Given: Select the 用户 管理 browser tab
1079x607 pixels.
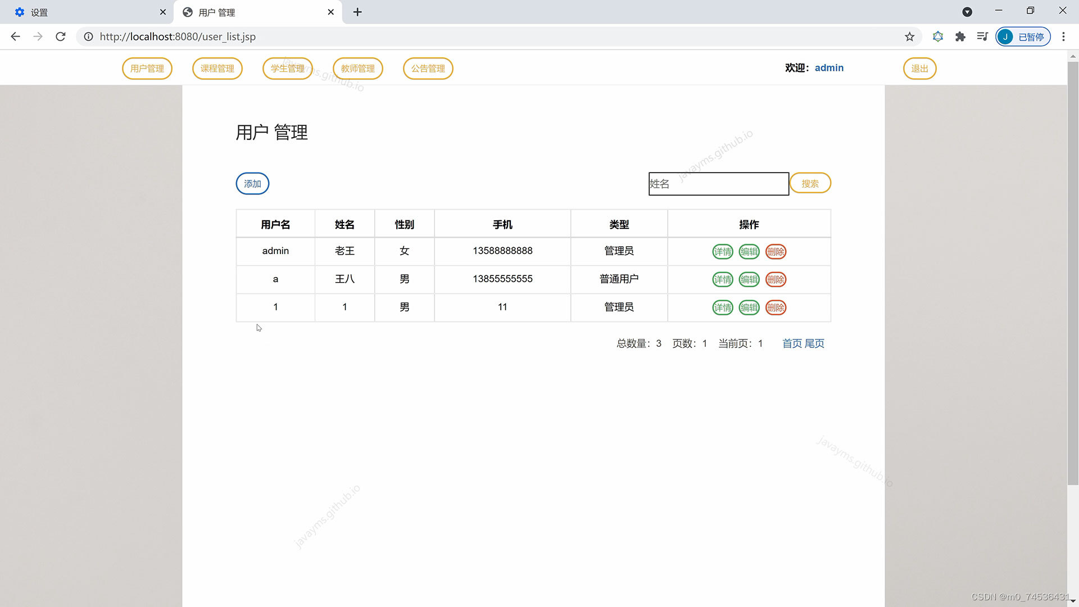Looking at the screenshot, I should (259, 12).
